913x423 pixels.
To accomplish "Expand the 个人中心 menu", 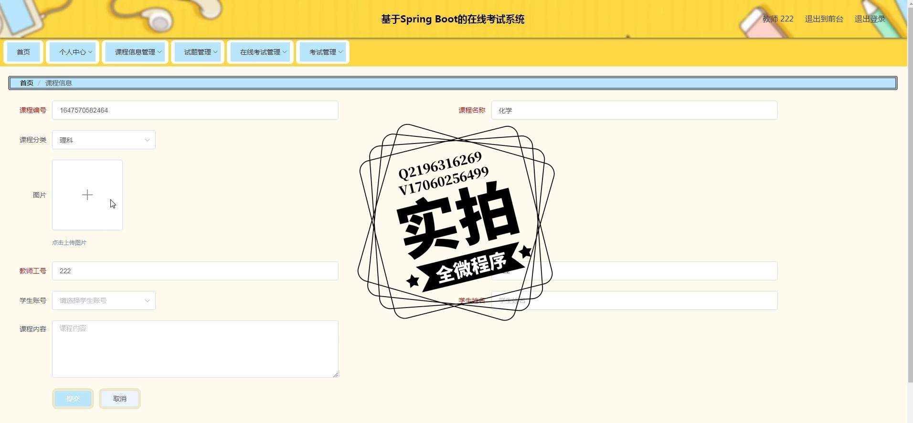I will click(x=73, y=52).
